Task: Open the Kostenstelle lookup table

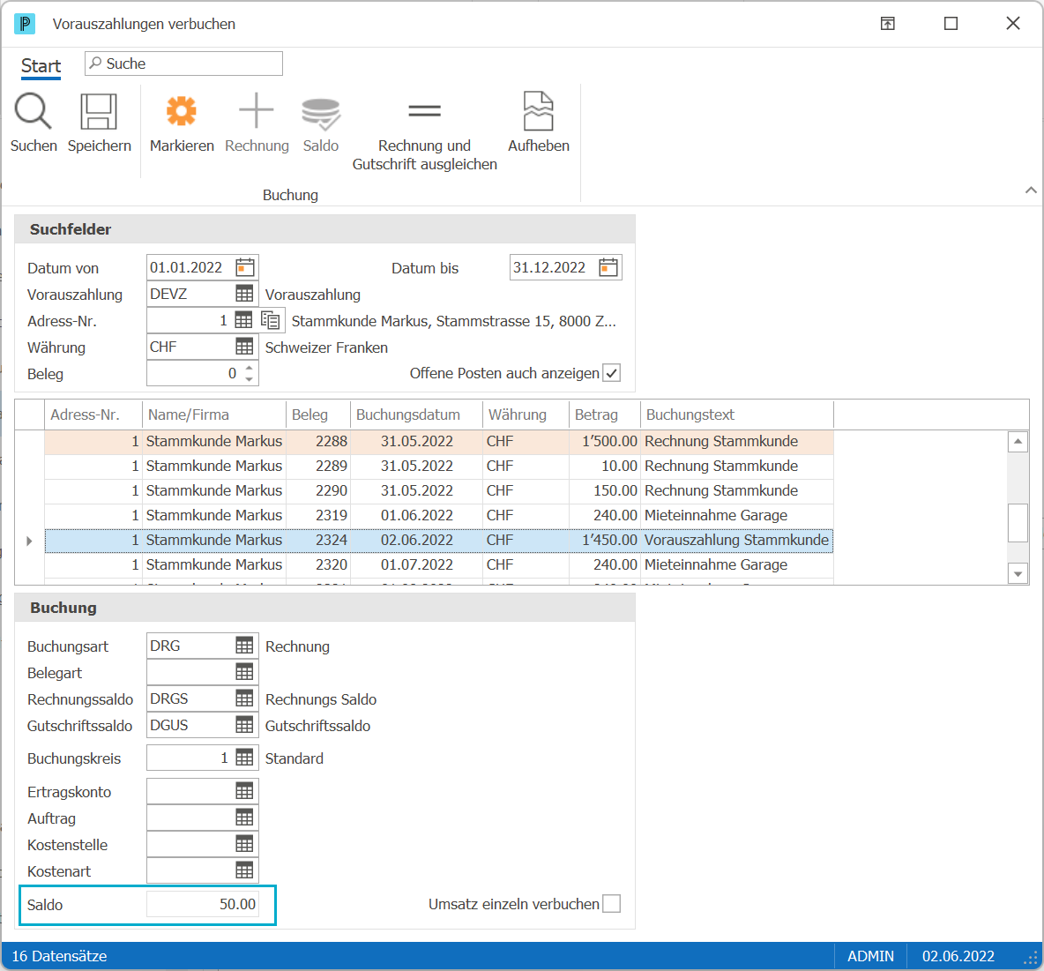Action: [x=244, y=845]
